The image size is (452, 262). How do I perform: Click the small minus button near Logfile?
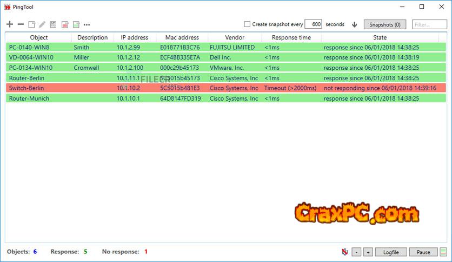coord(356,252)
